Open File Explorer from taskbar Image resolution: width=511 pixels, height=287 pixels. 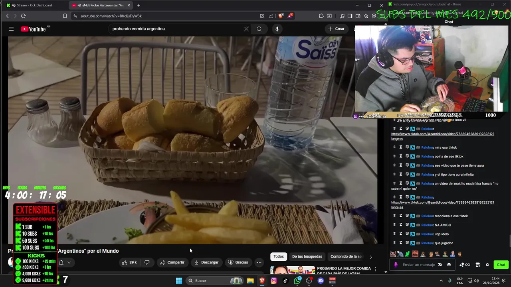(x=250, y=281)
